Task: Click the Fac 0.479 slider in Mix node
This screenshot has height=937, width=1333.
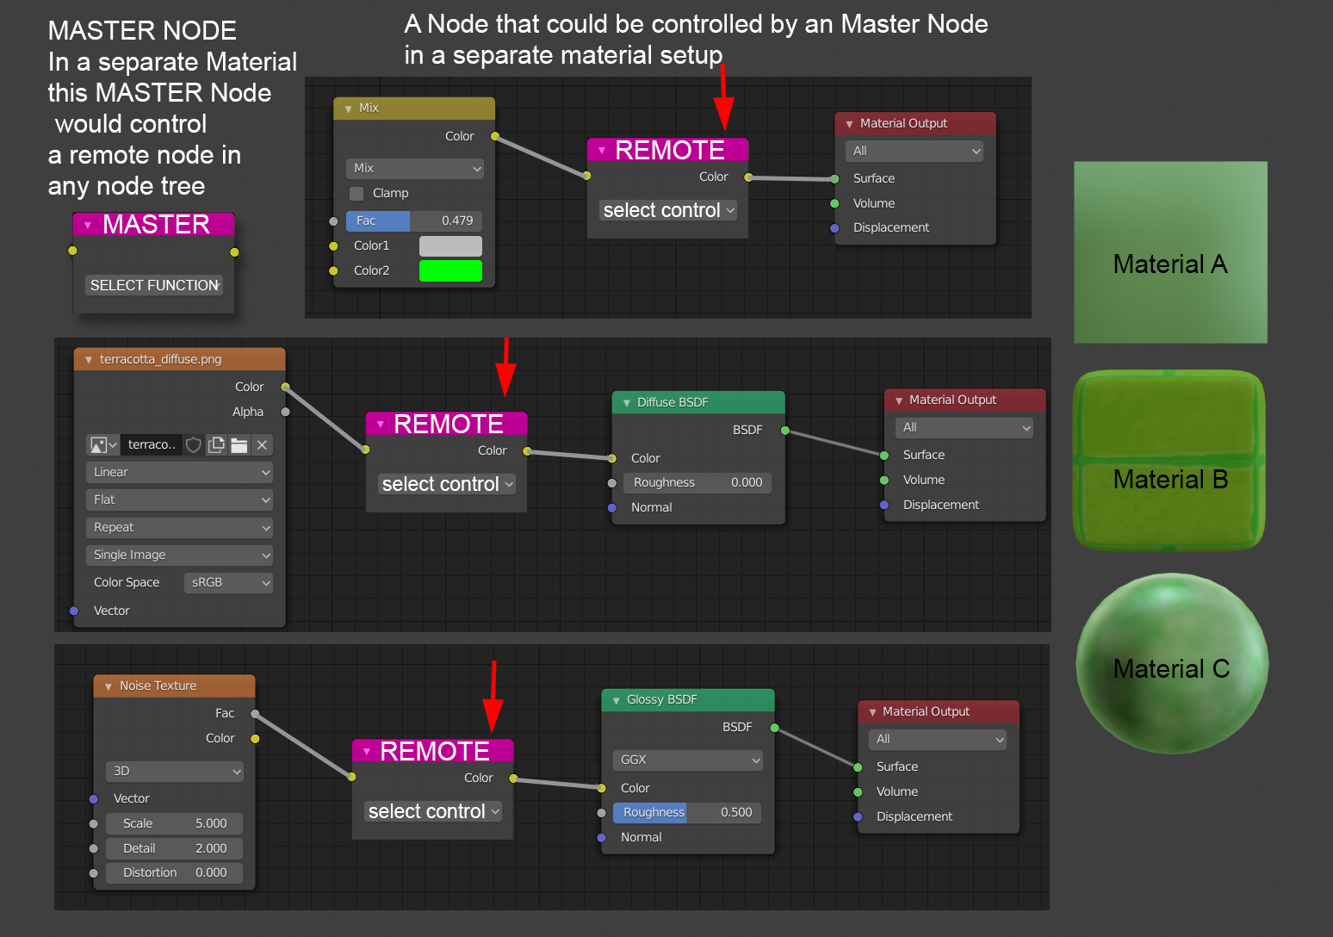Action: pyautogui.click(x=414, y=220)
